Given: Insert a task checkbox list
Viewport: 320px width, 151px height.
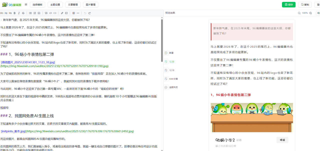Looking at the screenshot, I should (39, 13).
